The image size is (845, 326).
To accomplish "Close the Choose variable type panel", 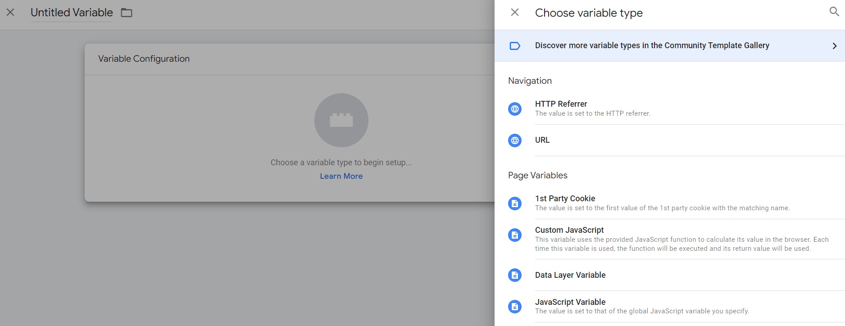I will (514, 12).
